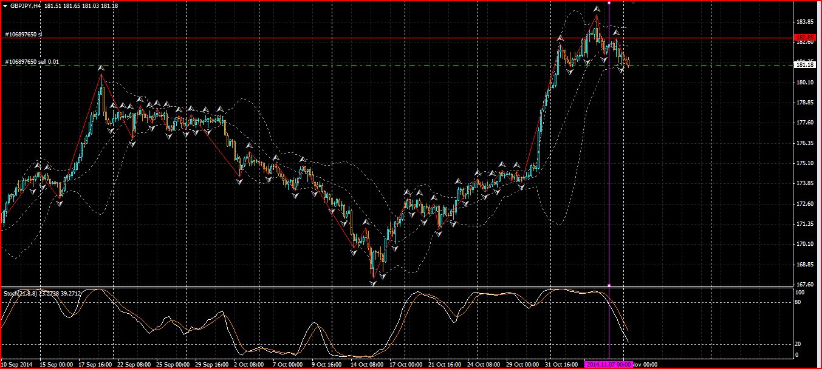Select the green dashed sell order line
The width and height of the screenshot is (822, 369).
(395, 65)
